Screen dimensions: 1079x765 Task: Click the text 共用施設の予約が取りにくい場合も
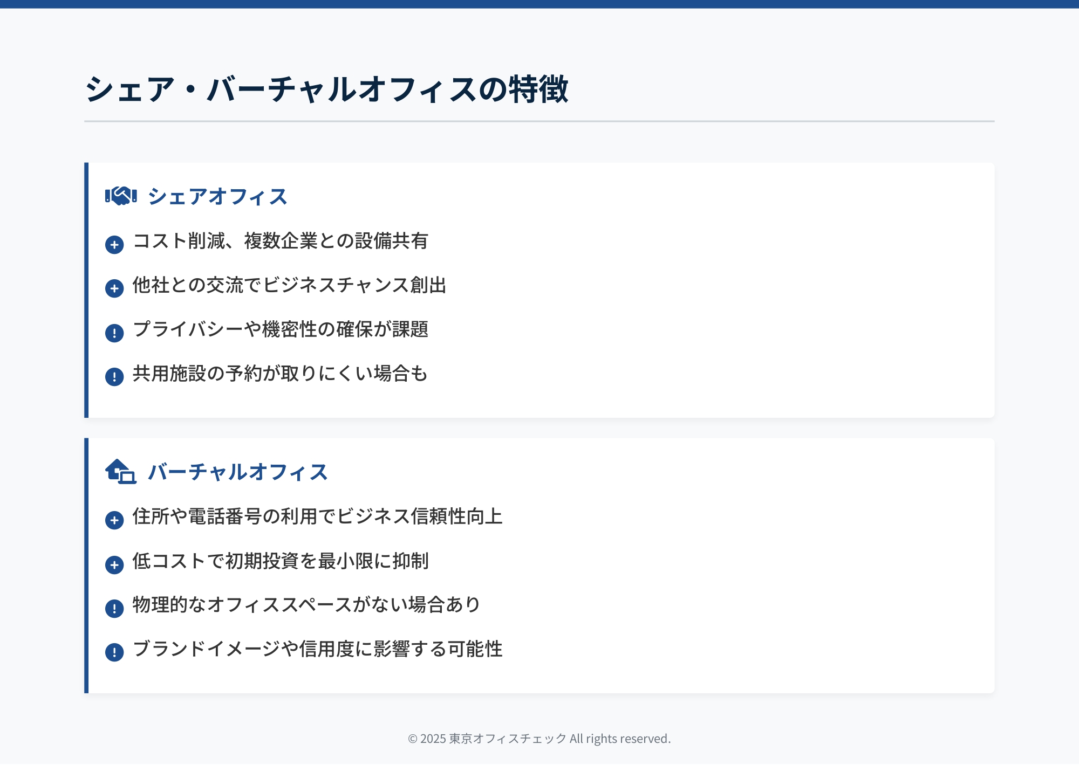(280, 374)
